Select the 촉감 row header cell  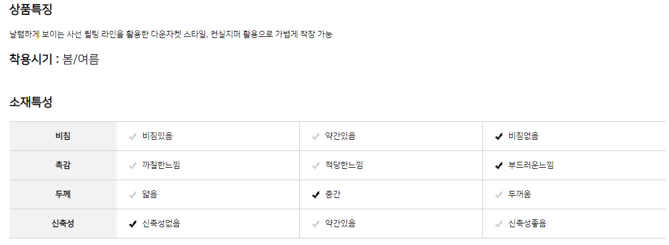tap(63, 165)
